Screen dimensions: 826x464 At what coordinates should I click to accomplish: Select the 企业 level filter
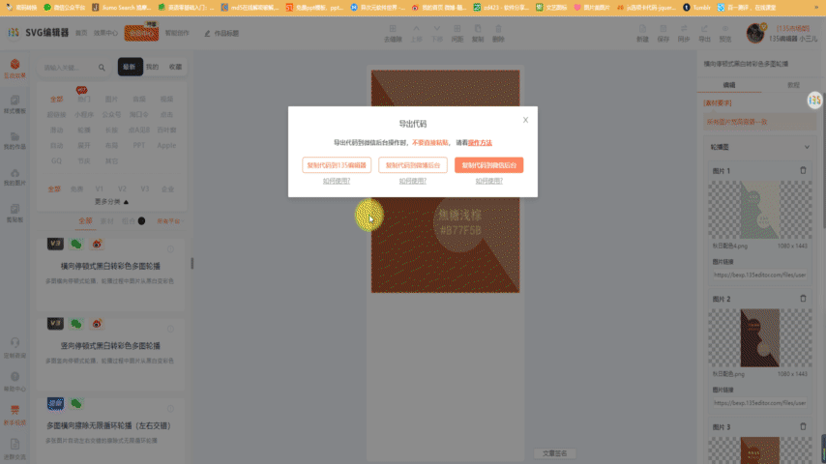tap(167, 189)
